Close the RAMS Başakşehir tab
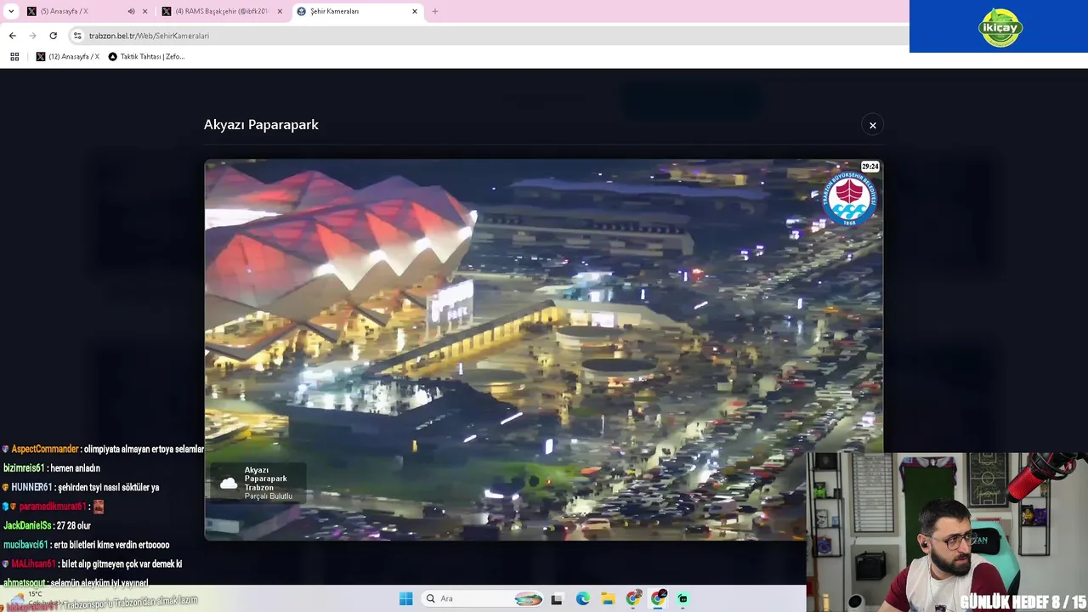 click(280, 11)
